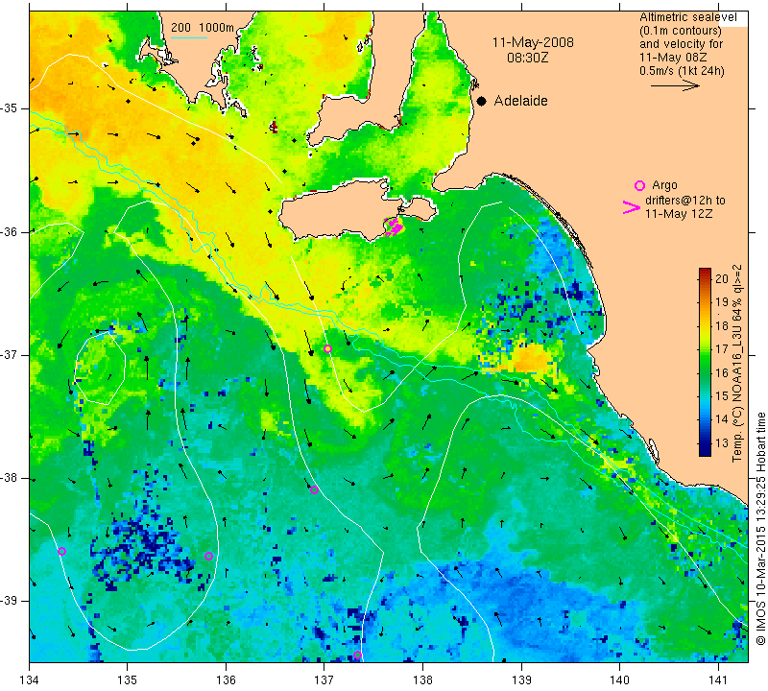
Task: Click the magenta drifter cluster beside Kangaroo Island
Action: (x=394, y=226)
